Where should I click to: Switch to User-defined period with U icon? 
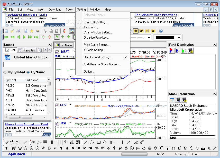tap(153, 31)
